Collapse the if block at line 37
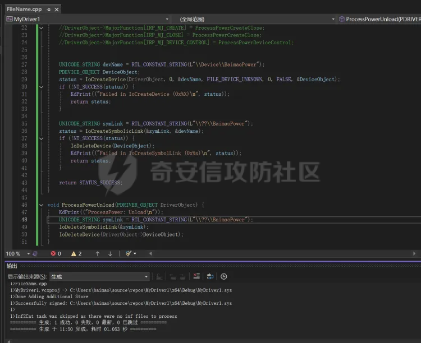Image resolution: width=421 pixels, height=343 pixels. [42, 138]
